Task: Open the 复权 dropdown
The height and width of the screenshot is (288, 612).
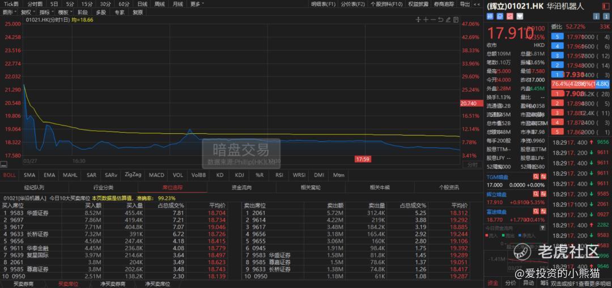Action: pos(28,12)
